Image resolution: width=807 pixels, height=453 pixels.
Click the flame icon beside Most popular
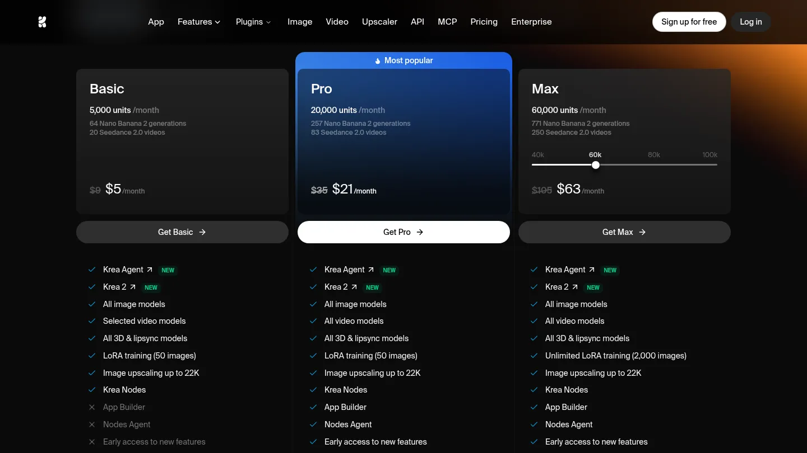378,60
